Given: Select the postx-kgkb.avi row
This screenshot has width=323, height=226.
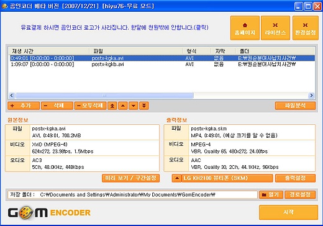Looking at the screenshot, I should point(162,65).
